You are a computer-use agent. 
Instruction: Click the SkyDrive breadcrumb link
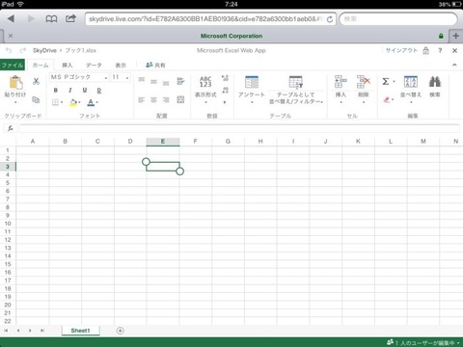tap(44, 50)
